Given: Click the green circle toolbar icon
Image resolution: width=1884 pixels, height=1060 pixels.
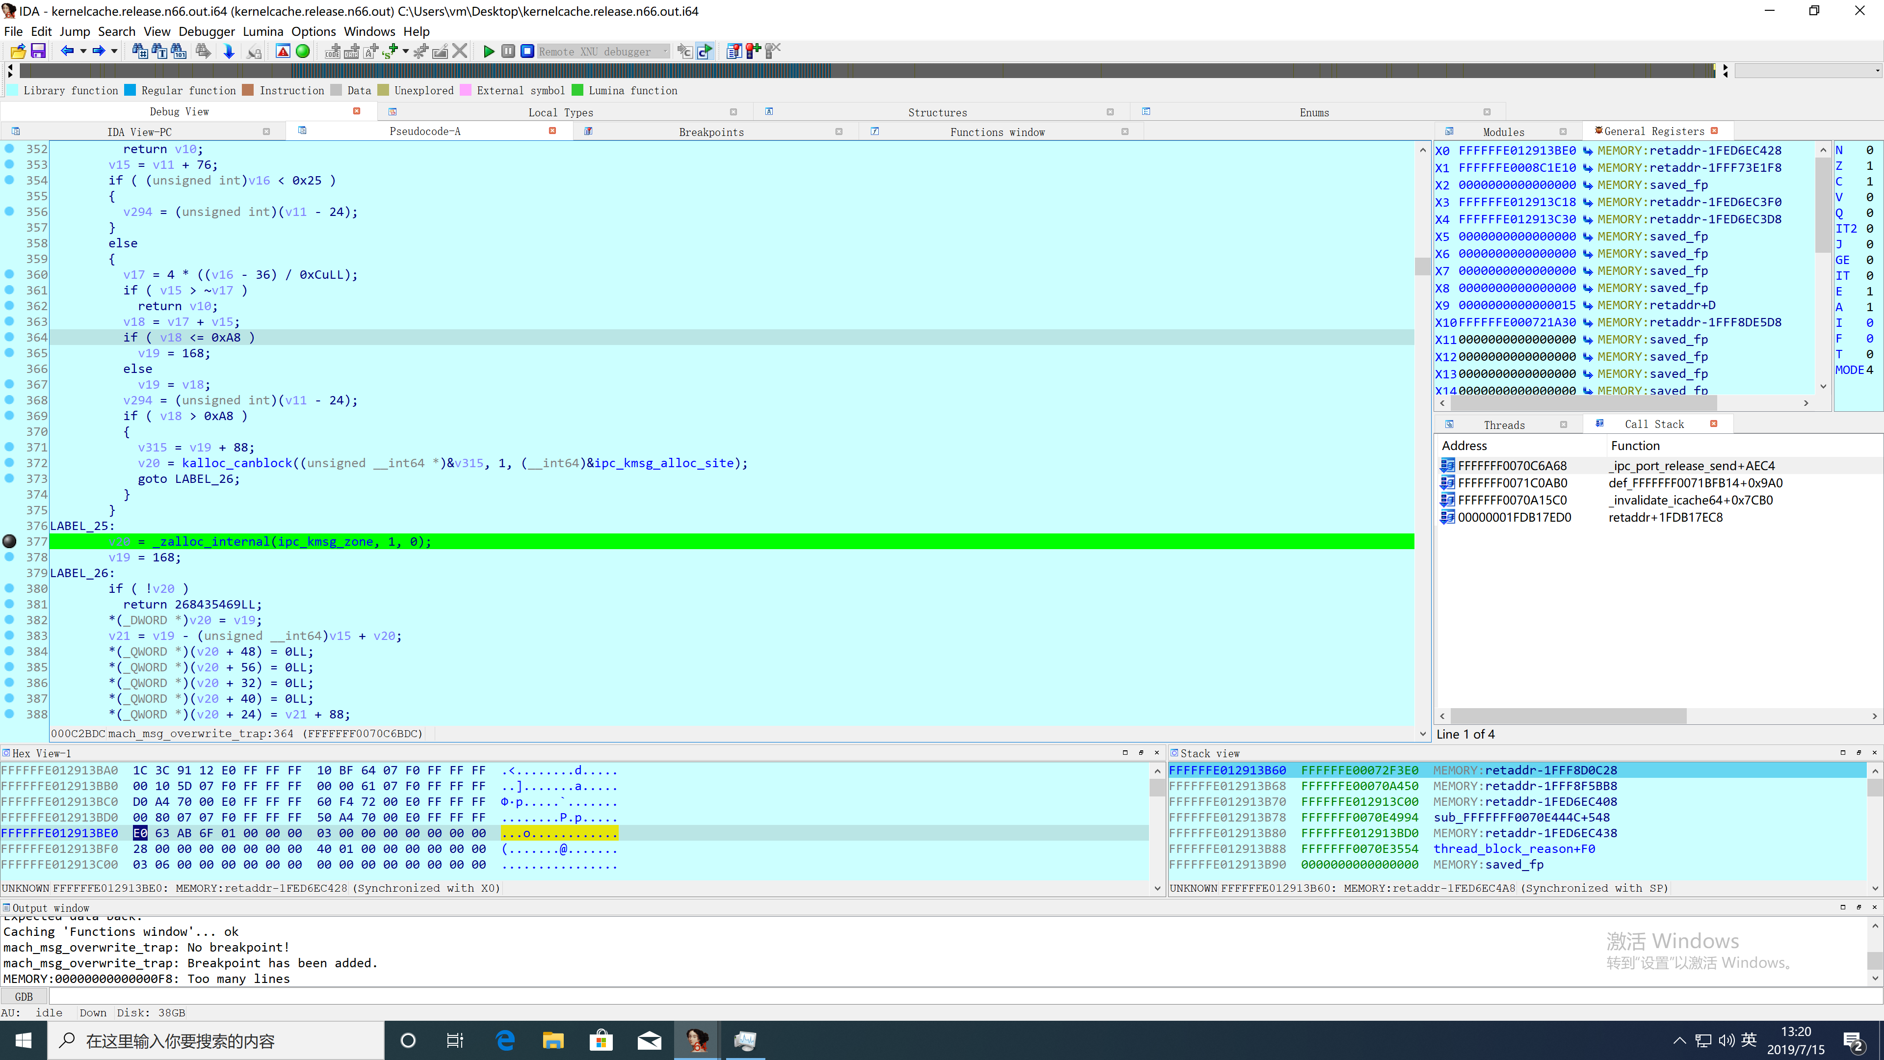Looking at the screenshot, I should click(303, 51).
